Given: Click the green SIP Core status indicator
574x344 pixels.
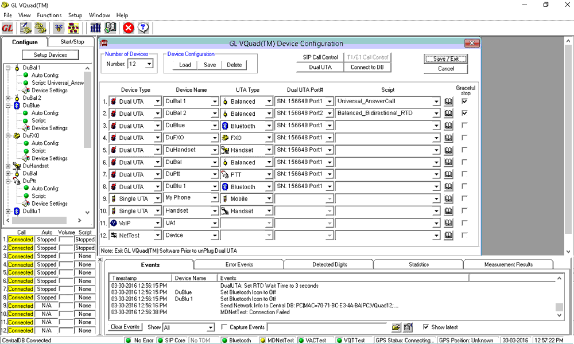Looking at the screenshot, I should pyautogui.click(x=160, y=341).
